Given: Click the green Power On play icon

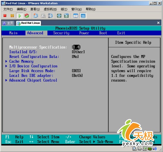Looking at the screenshot, I should (20, 16).
